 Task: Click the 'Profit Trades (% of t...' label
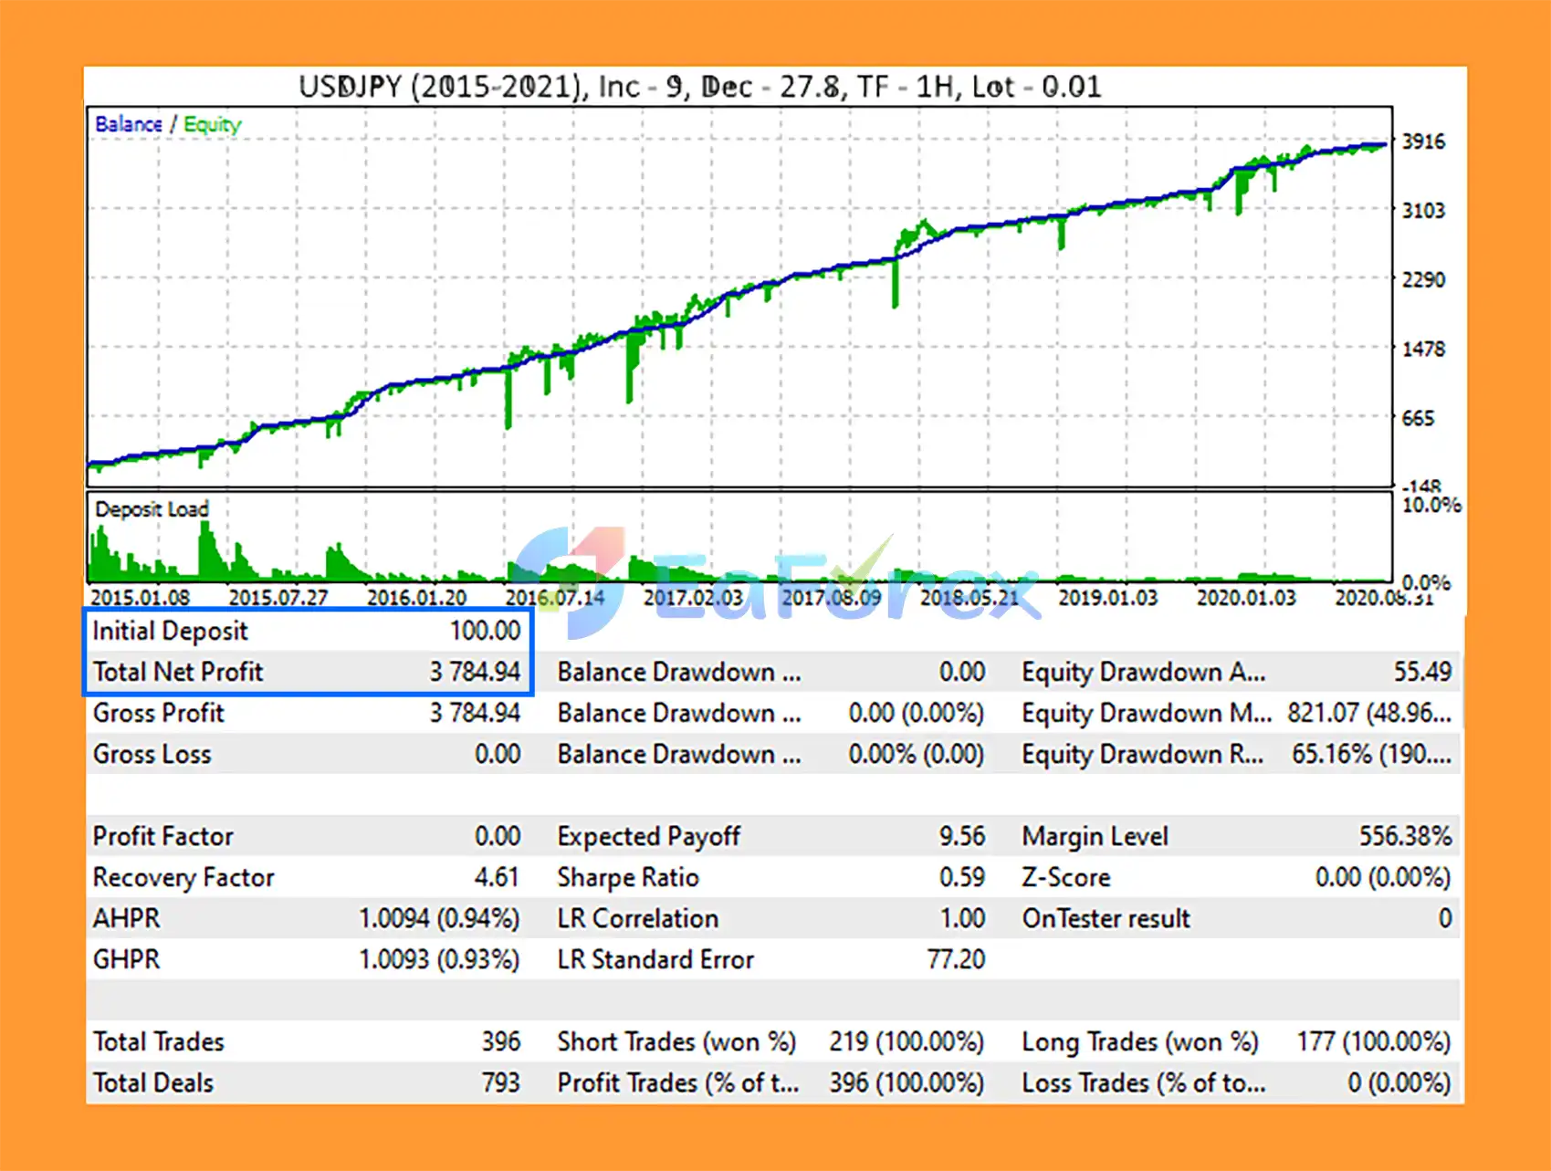click(678, 1082)
